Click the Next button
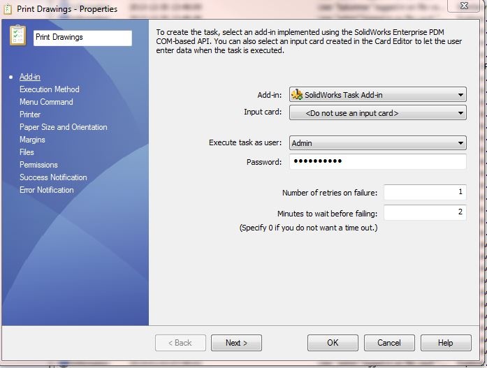 [x=236, y=343]
